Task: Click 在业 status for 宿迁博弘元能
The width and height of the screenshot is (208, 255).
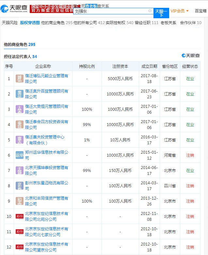Action: [190, 79]
